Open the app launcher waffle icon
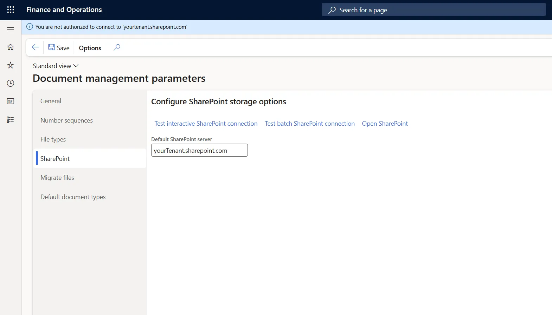The image size is (552, 315). coord(11,10)
